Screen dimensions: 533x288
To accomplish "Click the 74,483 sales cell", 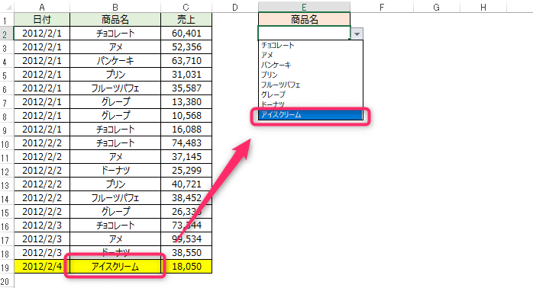I will pyautogui.click(x=186, y=143).
